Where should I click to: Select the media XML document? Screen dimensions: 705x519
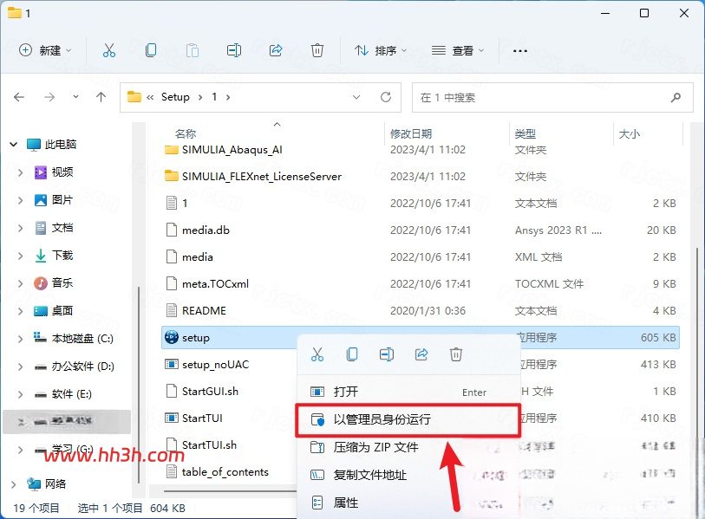coord(198,257)
